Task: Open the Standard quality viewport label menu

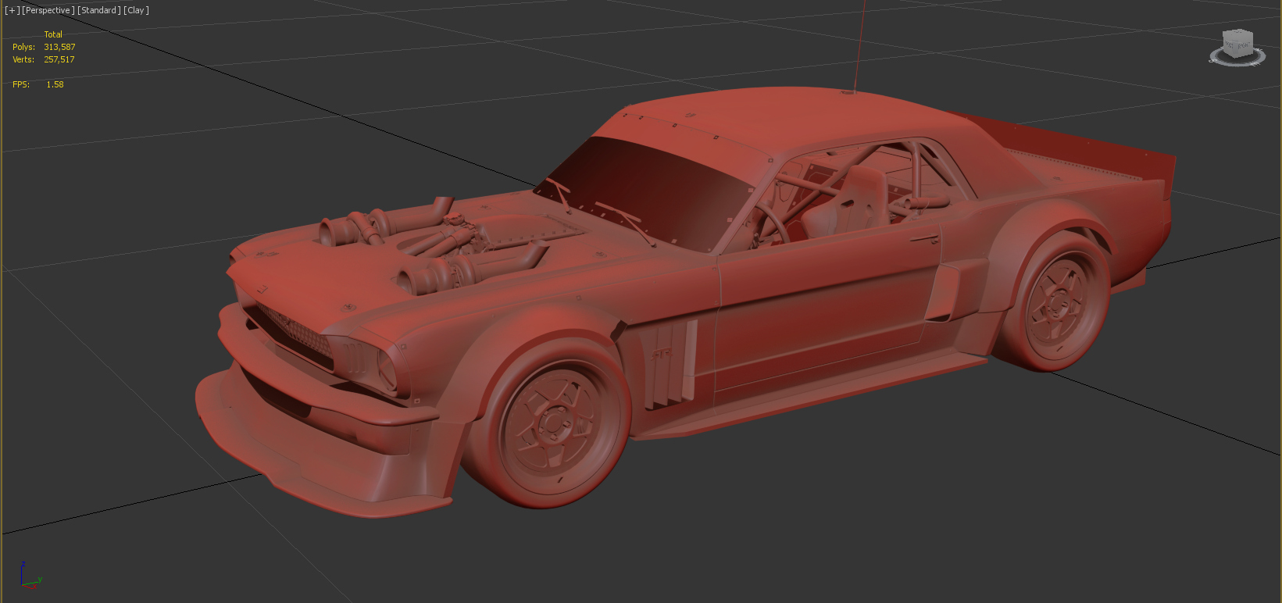Action: (x=99, y=10)
